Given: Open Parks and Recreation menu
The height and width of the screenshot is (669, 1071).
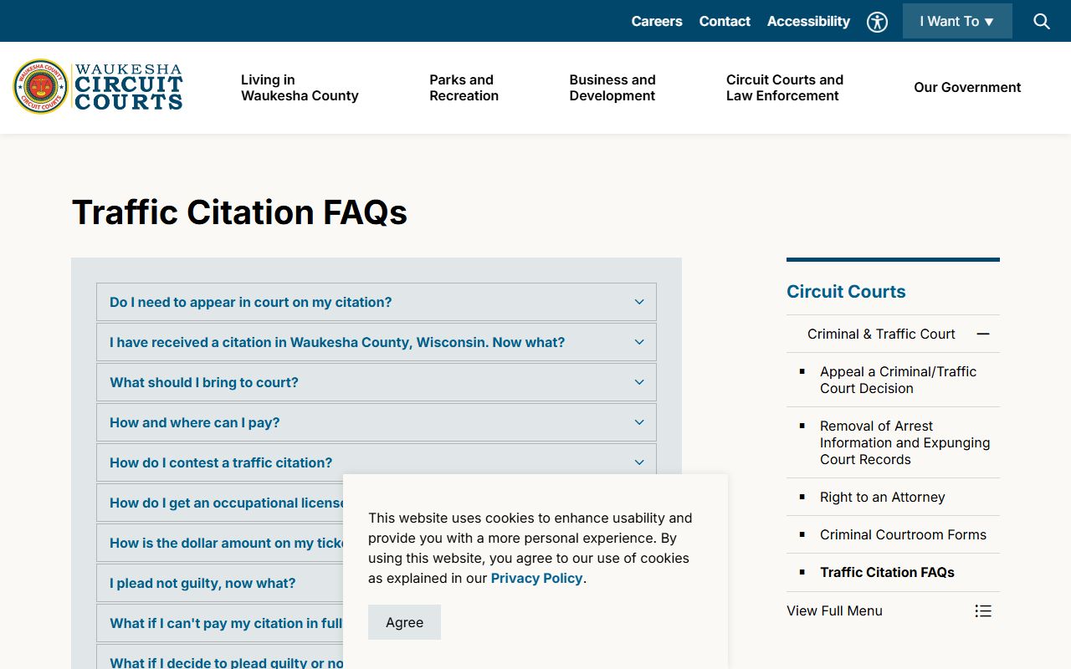Looking at the screenshot, I should coord(464,88).
